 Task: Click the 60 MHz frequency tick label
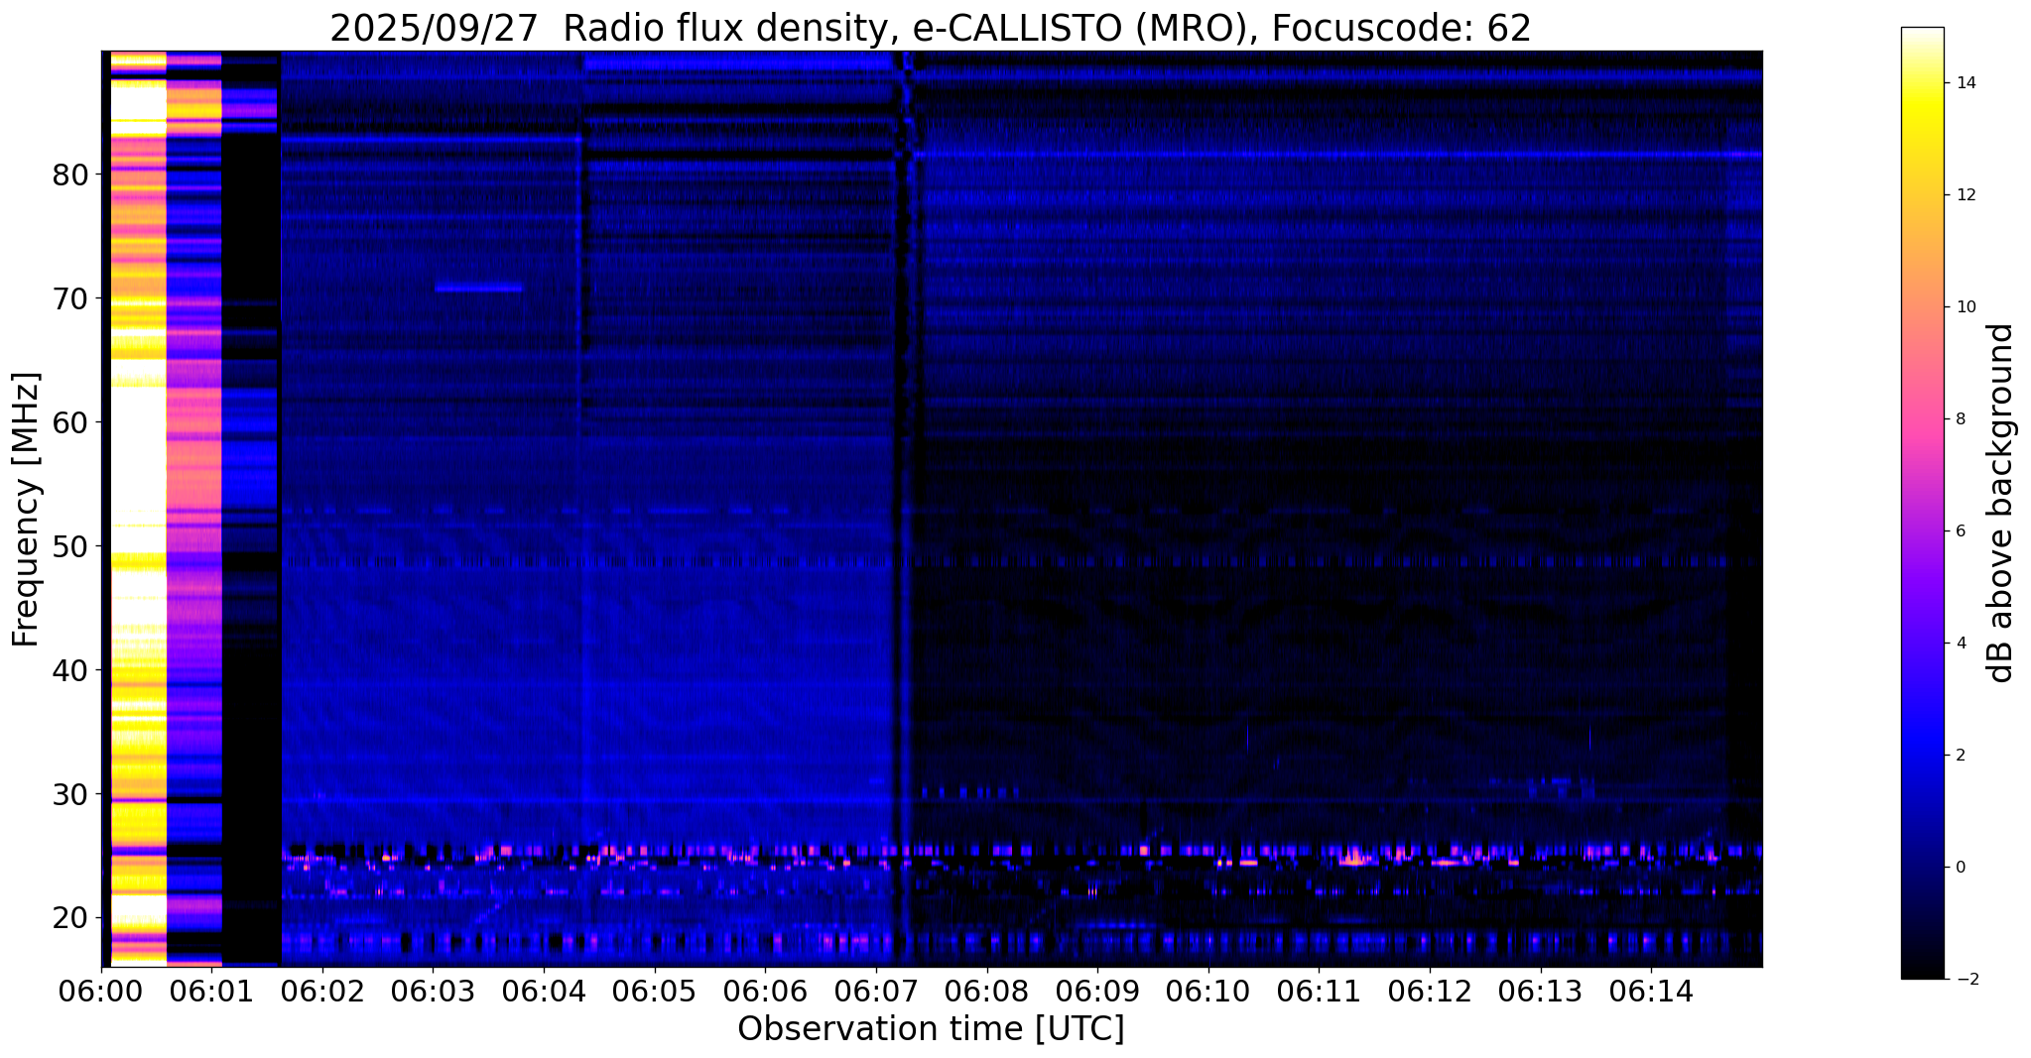pyautogui.click(x=70, y=422)
